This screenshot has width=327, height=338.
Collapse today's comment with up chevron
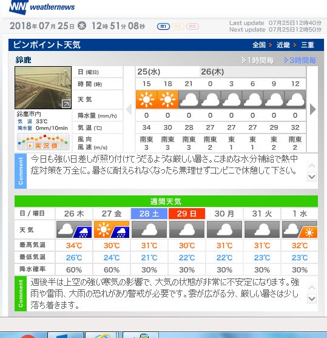pos(312,166)
